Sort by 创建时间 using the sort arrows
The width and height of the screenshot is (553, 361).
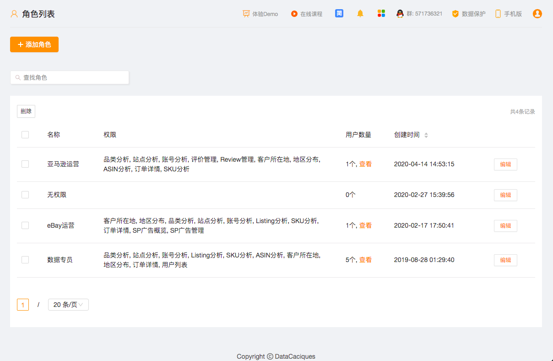426,135
